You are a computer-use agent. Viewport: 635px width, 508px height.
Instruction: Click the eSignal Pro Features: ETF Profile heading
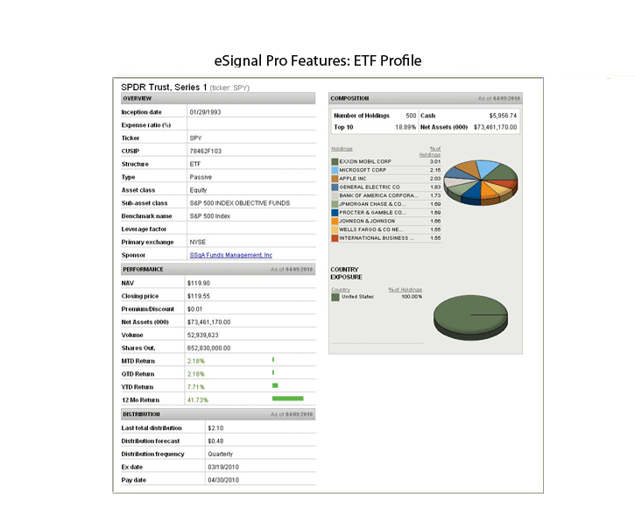pos(318,60)
